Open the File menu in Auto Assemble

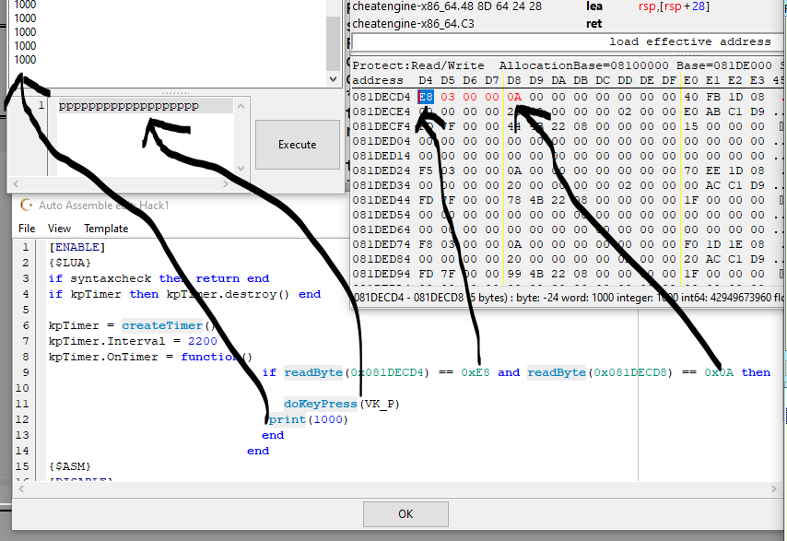pyautogui.click(x=27, y=228)
